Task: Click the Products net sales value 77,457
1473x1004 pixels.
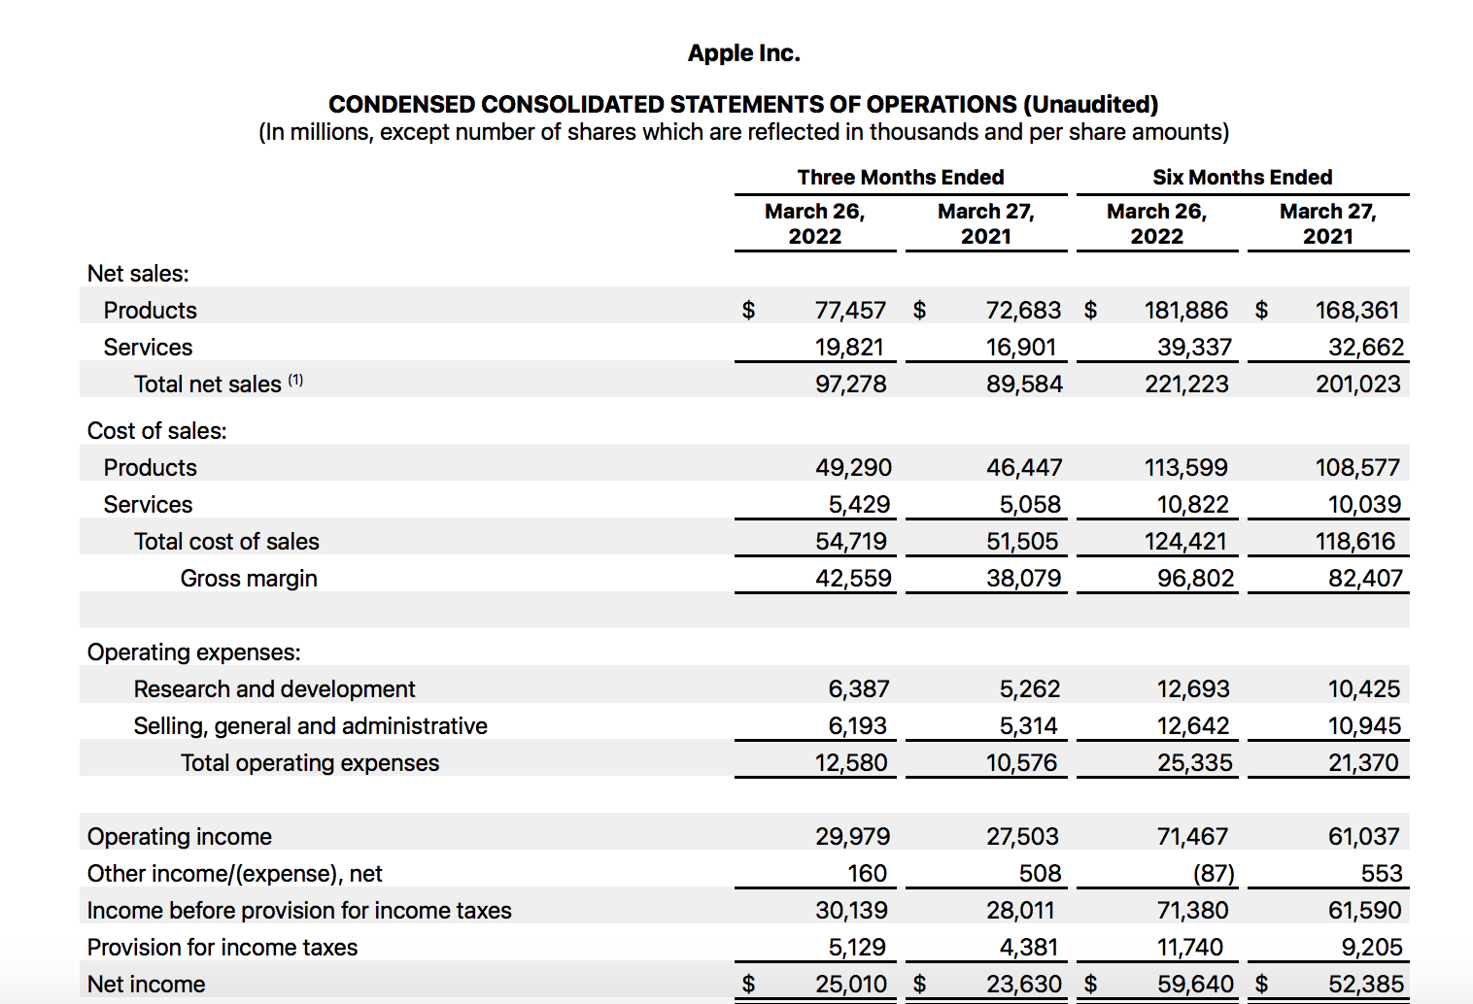Action: [x=850, y=311]
